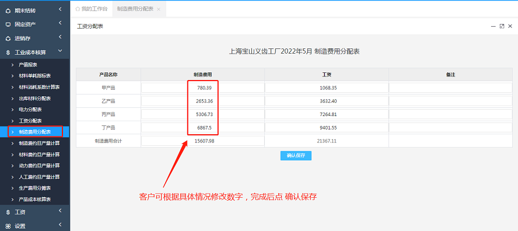Open 生产费用分摊表 in the sidebar

click(x=34, y=188)
